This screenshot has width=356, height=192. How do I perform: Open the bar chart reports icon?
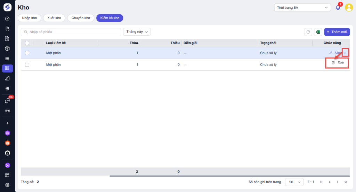tap(7, 78)
